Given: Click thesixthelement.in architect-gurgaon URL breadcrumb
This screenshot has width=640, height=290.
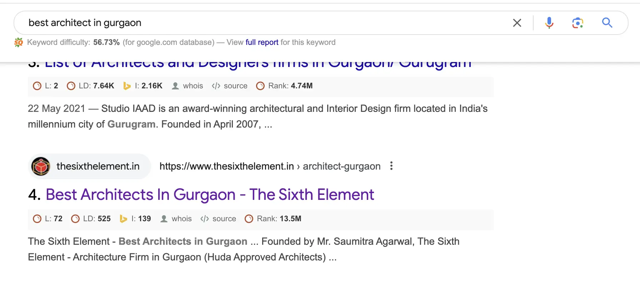Looking at the screenshot, I should (270, 166).
